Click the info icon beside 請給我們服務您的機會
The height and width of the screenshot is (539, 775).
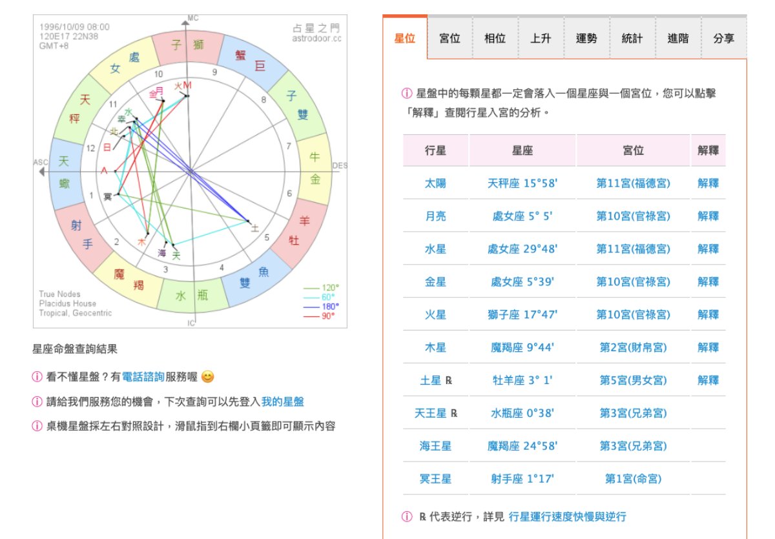[x=37, y=402]
